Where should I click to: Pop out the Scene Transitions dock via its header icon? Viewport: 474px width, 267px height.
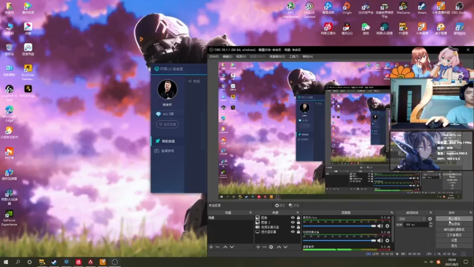(431, 212)
